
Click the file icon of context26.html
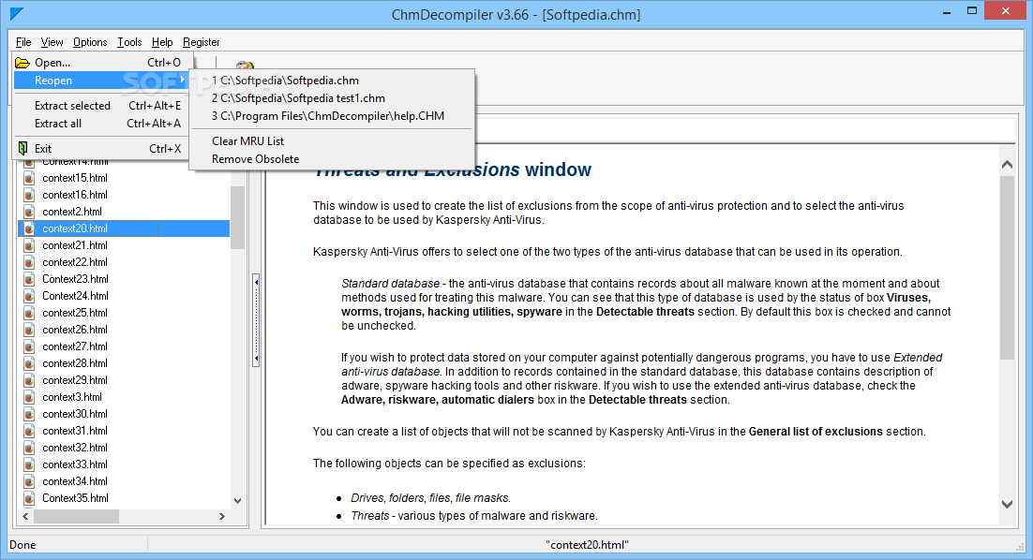coord(29,330)
